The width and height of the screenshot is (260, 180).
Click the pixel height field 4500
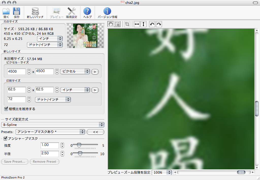point(44,71)
